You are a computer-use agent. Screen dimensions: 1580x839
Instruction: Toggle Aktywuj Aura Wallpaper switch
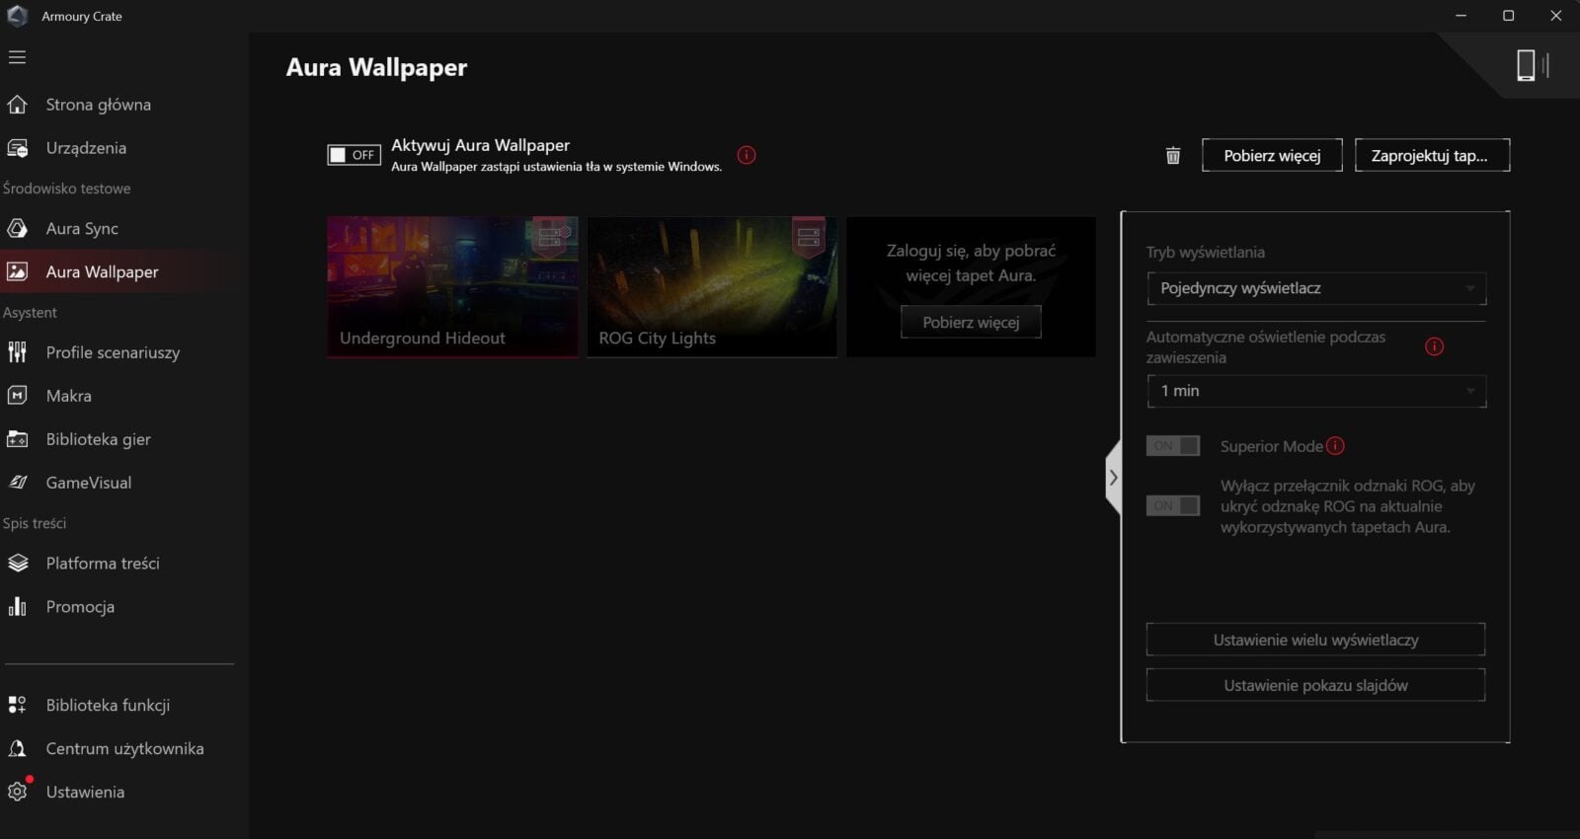coord(354,155)
